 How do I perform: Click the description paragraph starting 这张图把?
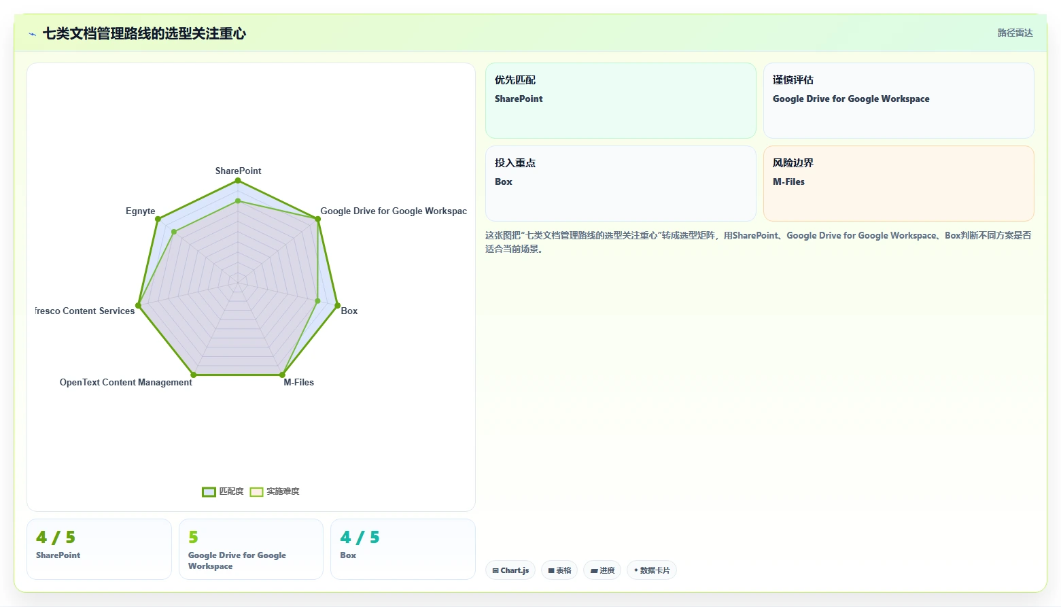tap(759, 242)
